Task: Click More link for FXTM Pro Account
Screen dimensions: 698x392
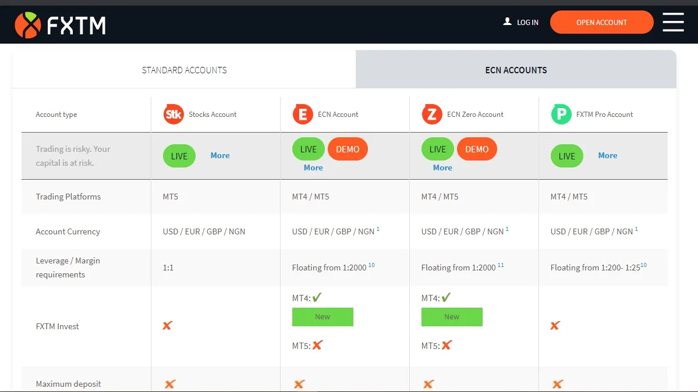Action: tap(608, 155)
